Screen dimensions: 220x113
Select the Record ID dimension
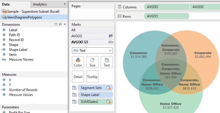click(16, 40)
